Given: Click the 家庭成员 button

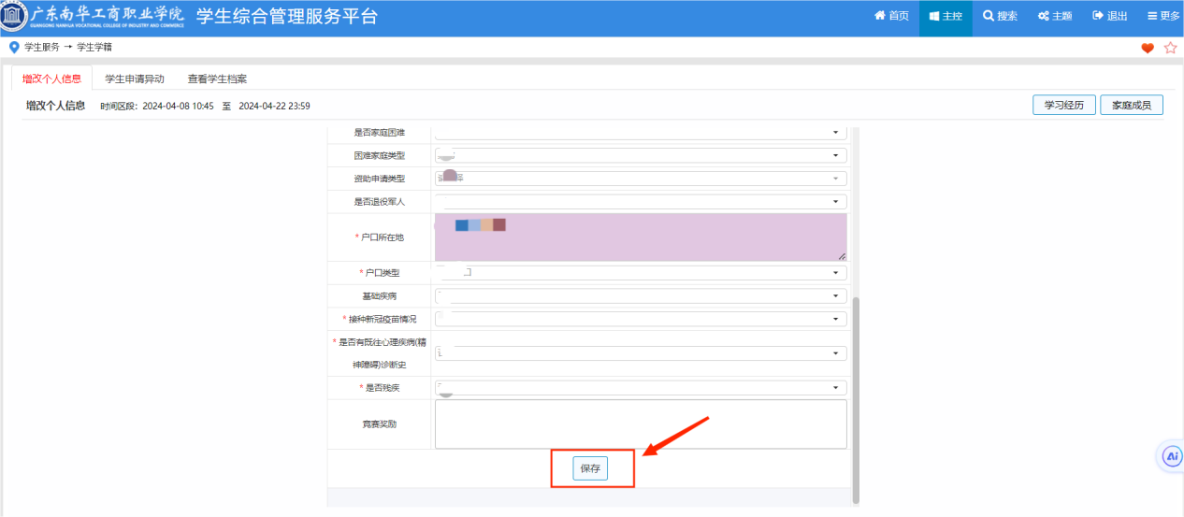Looking at the screenshot, I should (x=1131, y=105).
